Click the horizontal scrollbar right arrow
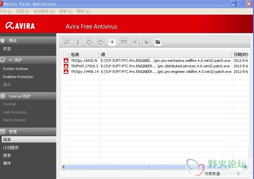Viewport: 254px width, 179px height. pyautogui.click(x=246, y=167)
